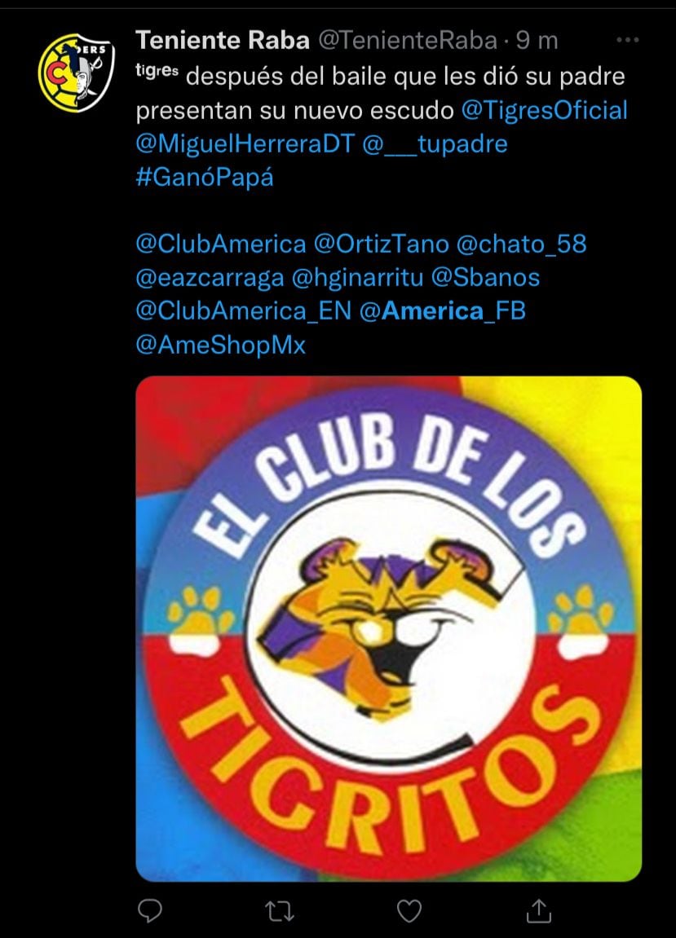
Task: Open the Teniente Raba display name
Action: (223, 41)
